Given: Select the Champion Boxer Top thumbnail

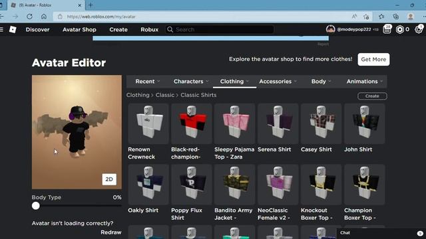Looking at the screenshot, I should [x=365, y=185].
